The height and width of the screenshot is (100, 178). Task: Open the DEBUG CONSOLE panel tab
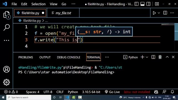tap(69, 57)
